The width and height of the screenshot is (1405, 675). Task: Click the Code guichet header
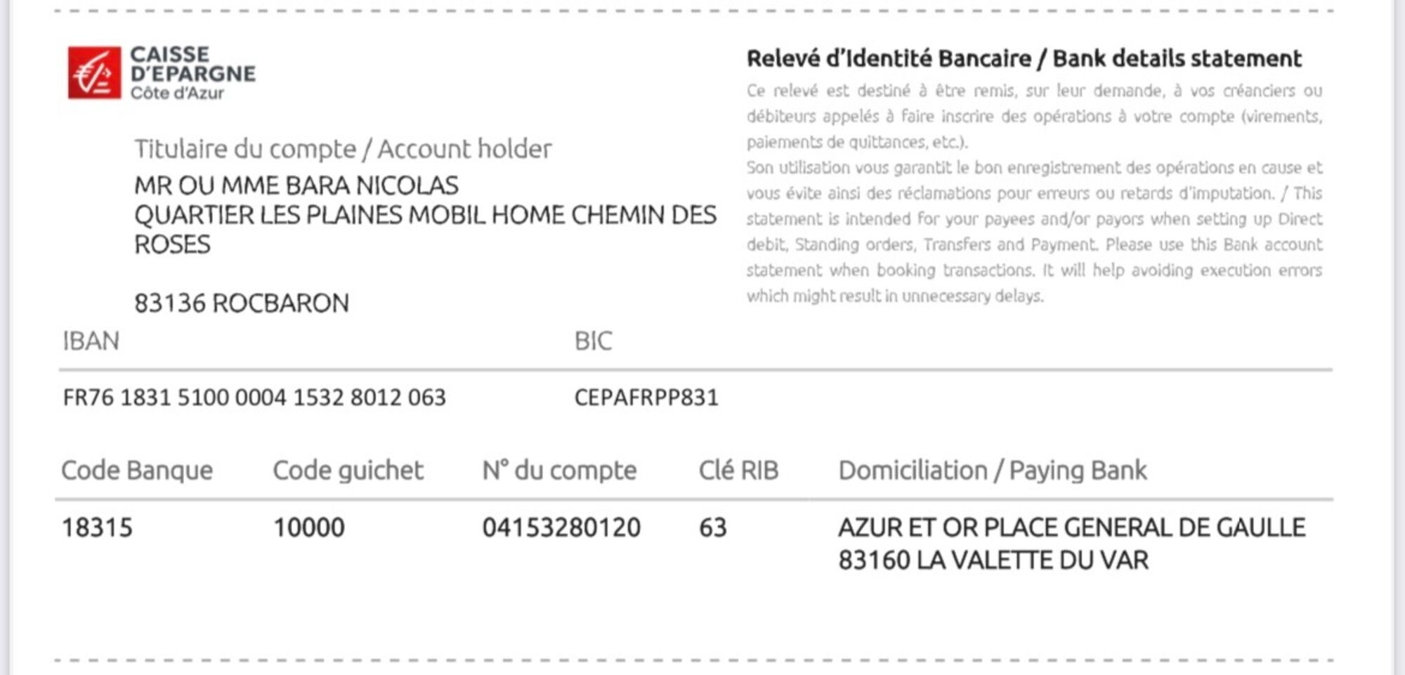click(348, 471)
